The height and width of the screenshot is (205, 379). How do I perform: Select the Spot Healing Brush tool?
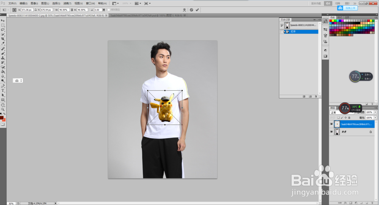coord(3,49)
